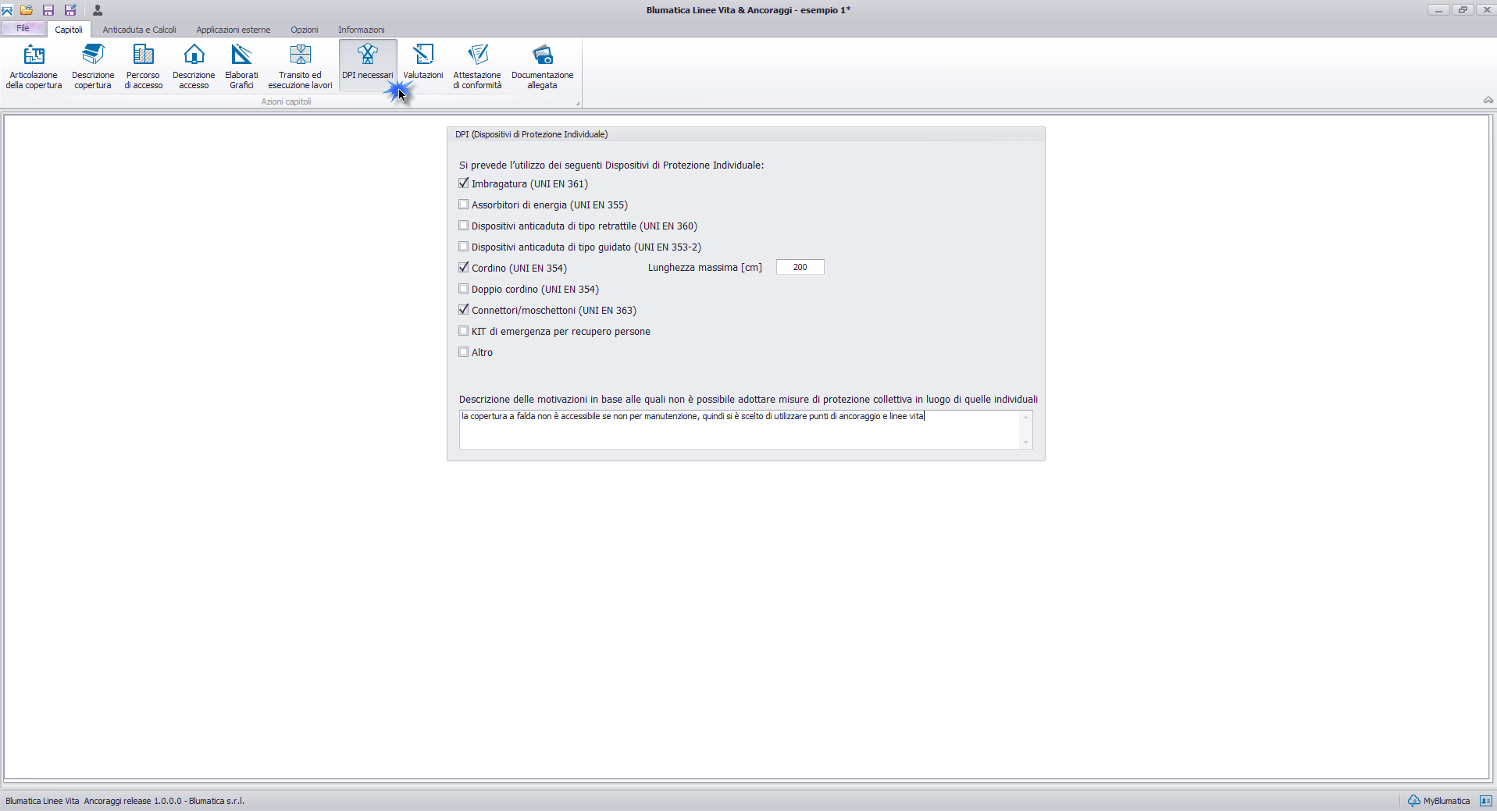Viewport: 1497px width, 811px height.
Task: Select Percorso di accesso icon
Action: [143, 66]
